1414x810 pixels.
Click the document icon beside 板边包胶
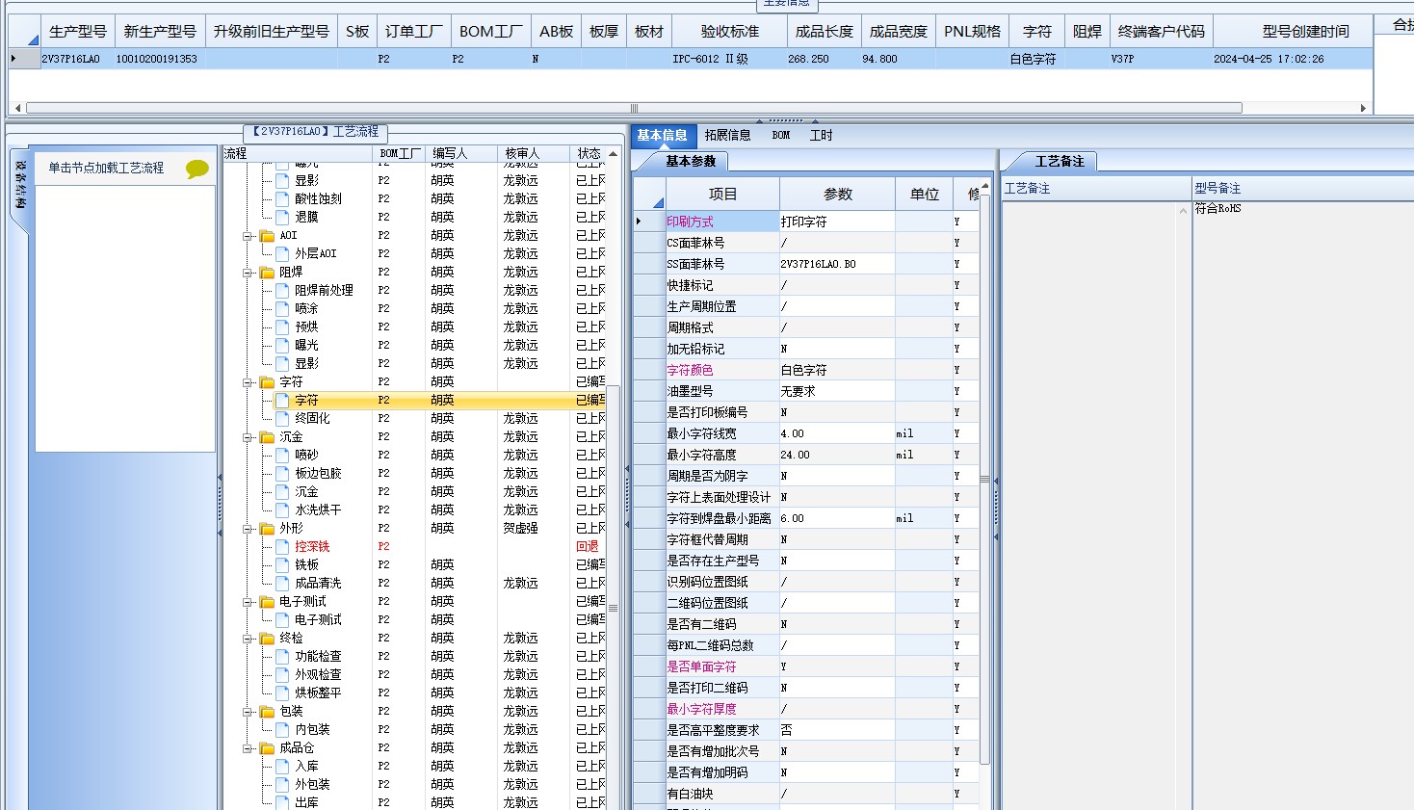(282, 474)
